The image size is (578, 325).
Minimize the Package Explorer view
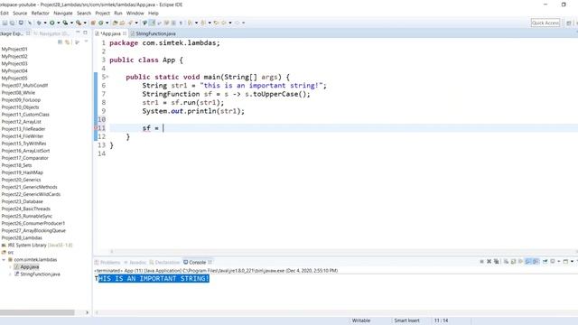(78, 32)
